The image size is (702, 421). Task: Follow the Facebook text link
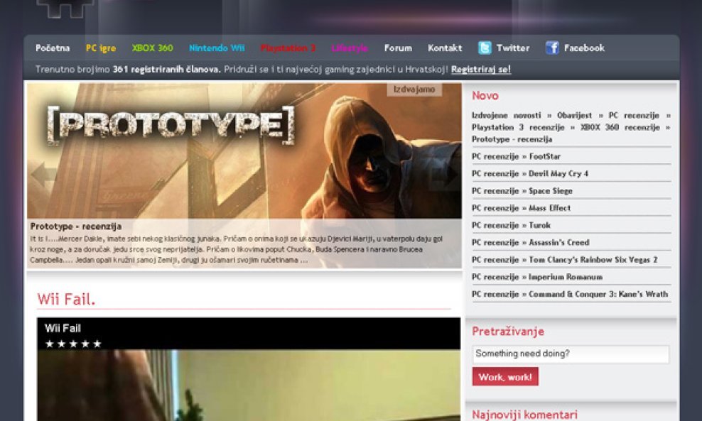(x=584, y=48)
